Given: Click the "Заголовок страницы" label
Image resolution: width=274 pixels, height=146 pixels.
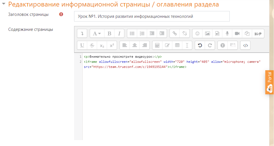Looking at the screenshot, I should [28, 14].
